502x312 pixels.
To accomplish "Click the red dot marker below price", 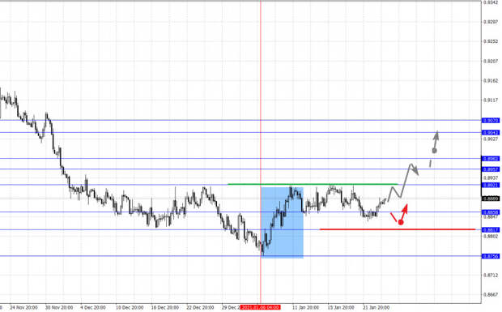I will click(x=401, y=222).
